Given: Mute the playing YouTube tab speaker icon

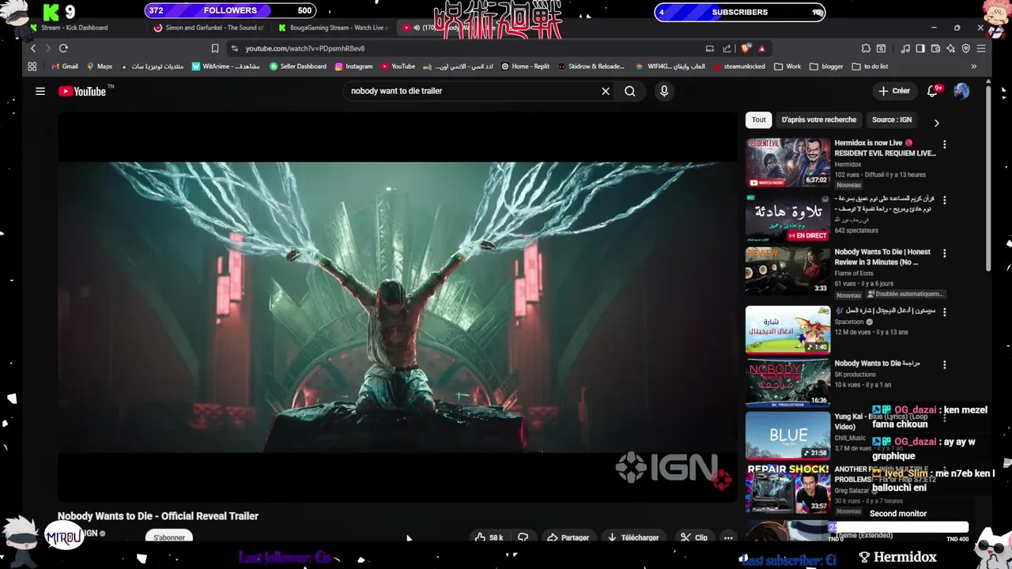Looking at the screenshot, I should 417,28.
